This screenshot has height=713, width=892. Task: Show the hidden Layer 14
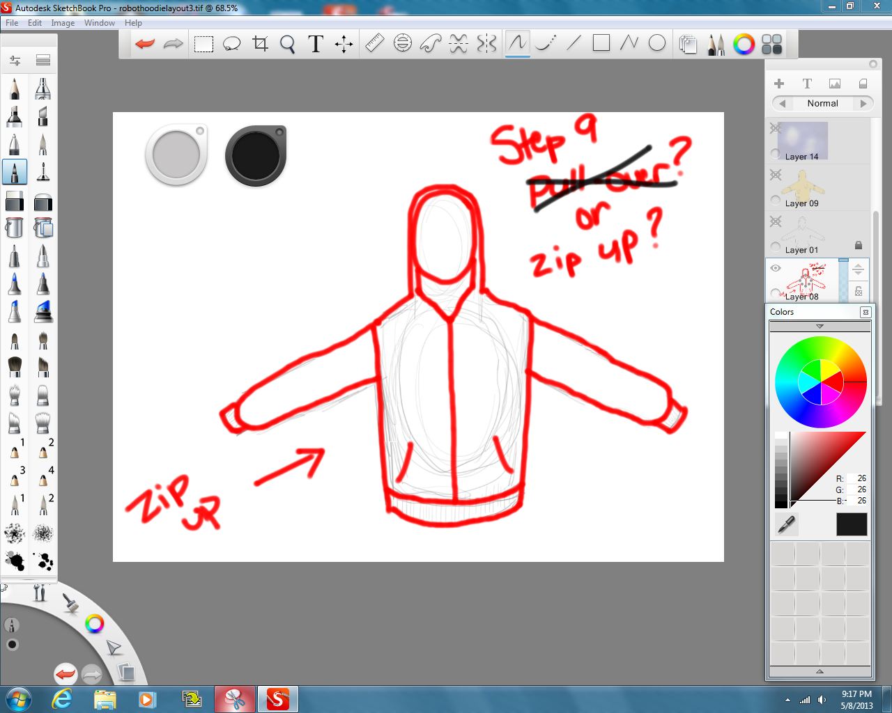click(775, 128)
